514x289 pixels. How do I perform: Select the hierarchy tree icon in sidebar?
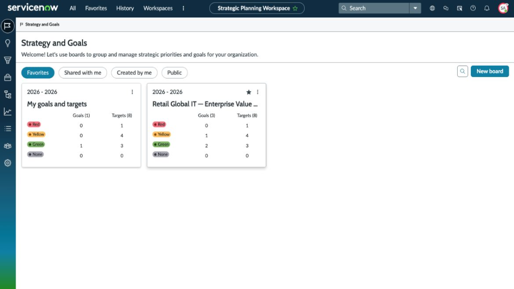8,95
